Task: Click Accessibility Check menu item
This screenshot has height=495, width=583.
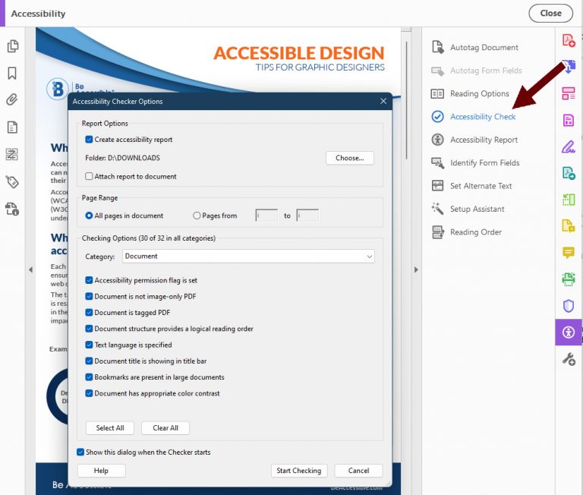Action: 483,117
